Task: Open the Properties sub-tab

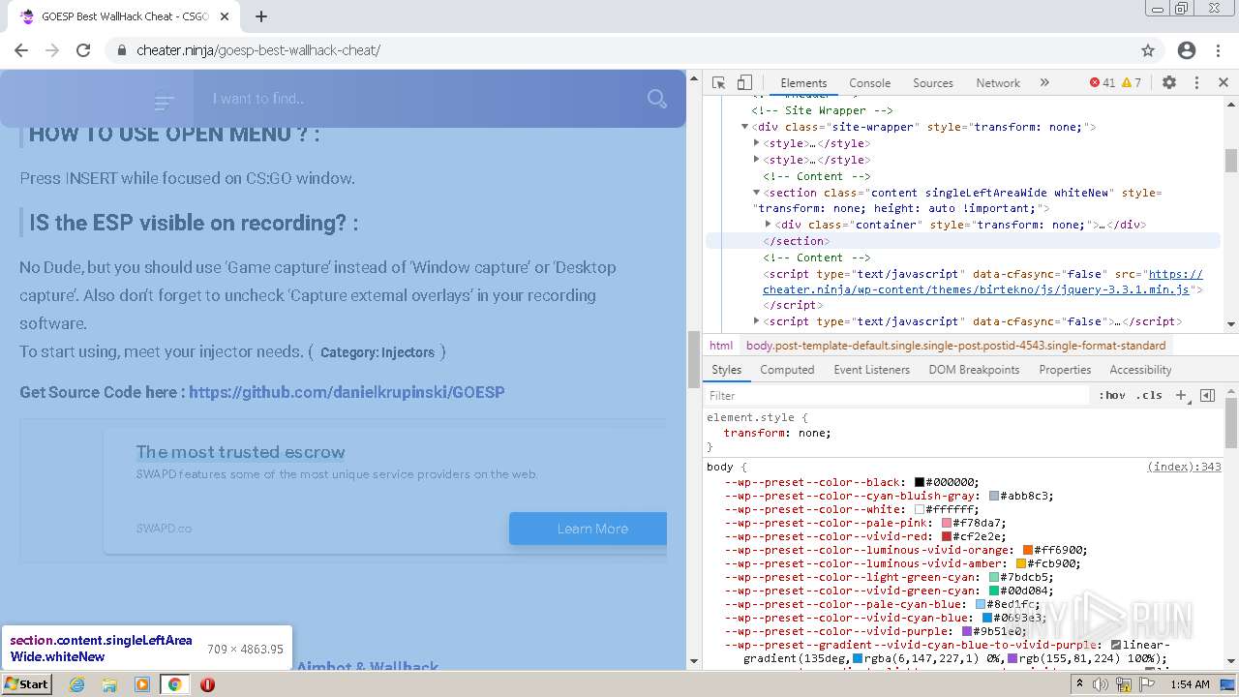Action: coord(1065,370)
